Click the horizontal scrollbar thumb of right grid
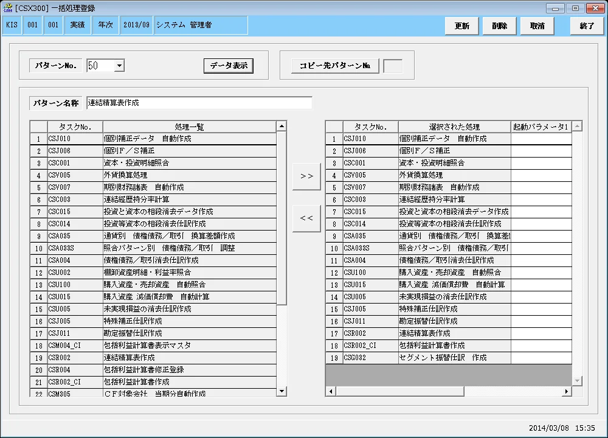Image resolution: width=608 pixels, height=438 pixels. pyautogui.click(x=400, y=391)
